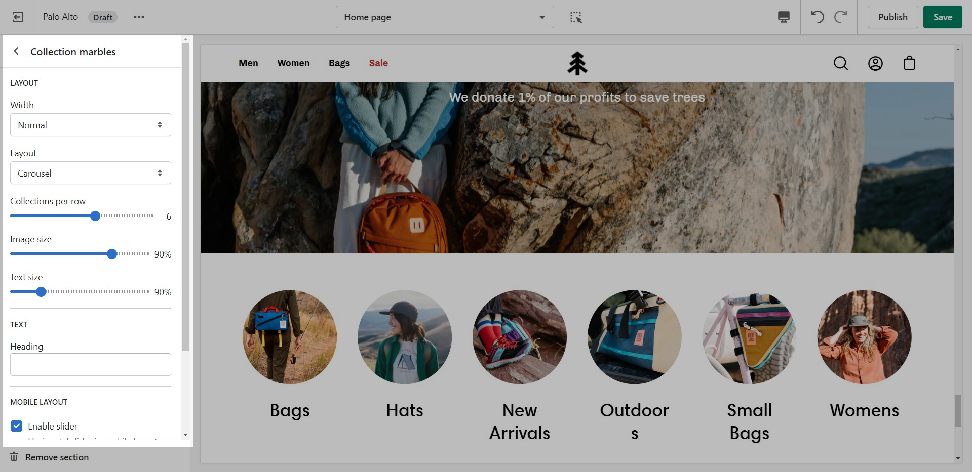972x472 pixels.
Task: Click the Publish button
Action: (x=892, y=17)
